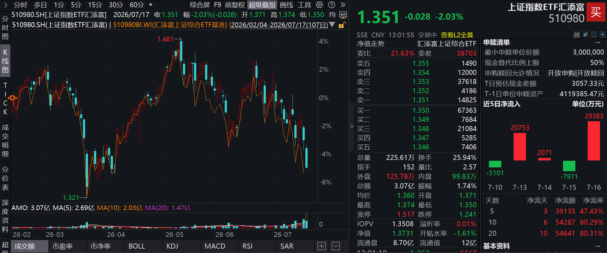Toggle 超级叠加 overlay mode

262,5
